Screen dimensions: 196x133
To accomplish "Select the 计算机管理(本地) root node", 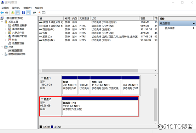I will tap(14, 18).
